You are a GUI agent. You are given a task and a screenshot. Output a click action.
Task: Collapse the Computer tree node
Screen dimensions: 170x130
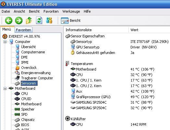[x=5, y=42]
